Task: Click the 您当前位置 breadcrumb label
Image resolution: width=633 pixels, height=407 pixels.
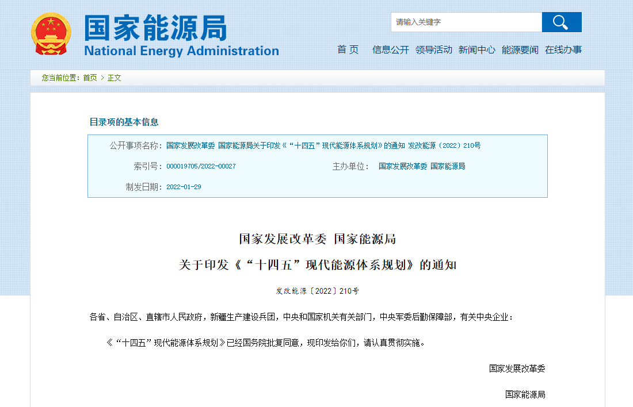Action: pyautogui.click(x=60, y=78)
